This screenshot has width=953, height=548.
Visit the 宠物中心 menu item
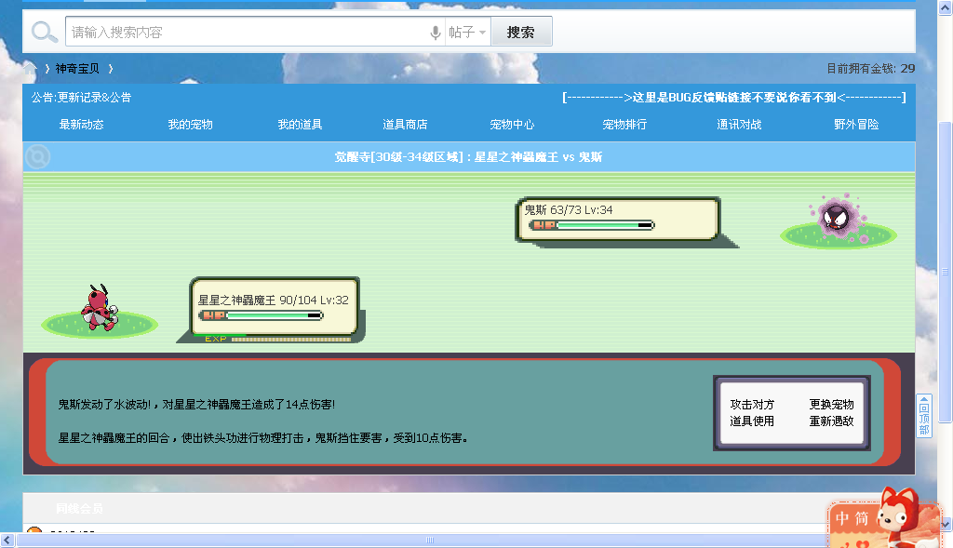coord(513,125)
